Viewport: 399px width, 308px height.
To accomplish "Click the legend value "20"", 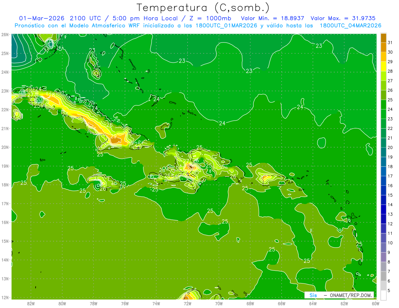I will (390, 148).
